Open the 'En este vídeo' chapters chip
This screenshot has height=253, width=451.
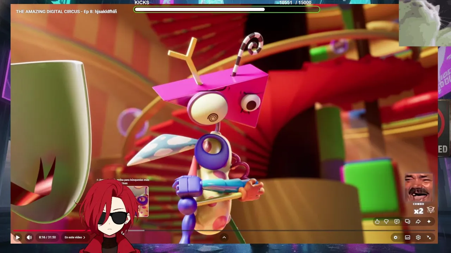click(x=75, y=238)
